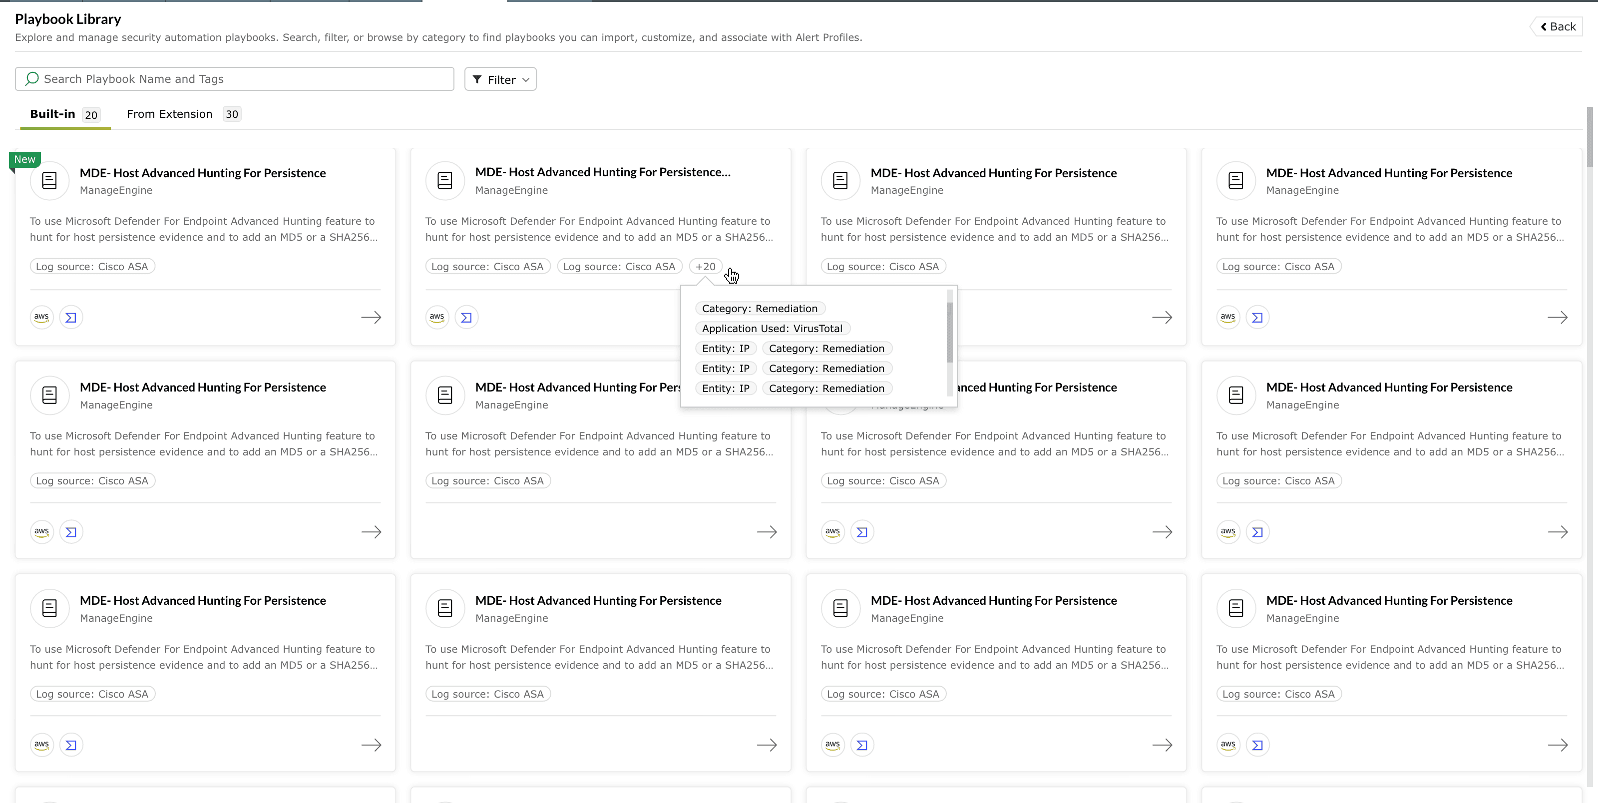Click the aws icon on the card with the +20 tag
Viewport: 1598px width, 803px height.
(437, 317)
